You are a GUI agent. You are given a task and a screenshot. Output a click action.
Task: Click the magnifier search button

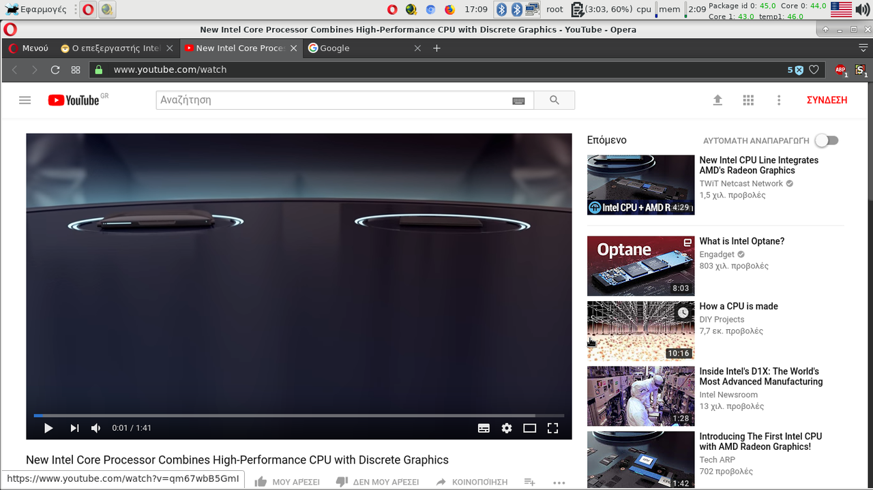tap(554, 100)
